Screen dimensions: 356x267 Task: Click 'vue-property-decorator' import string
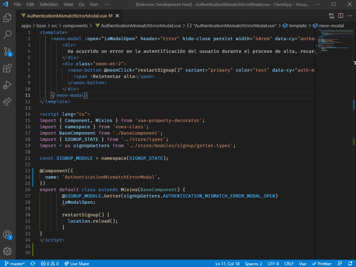[169, 121]
